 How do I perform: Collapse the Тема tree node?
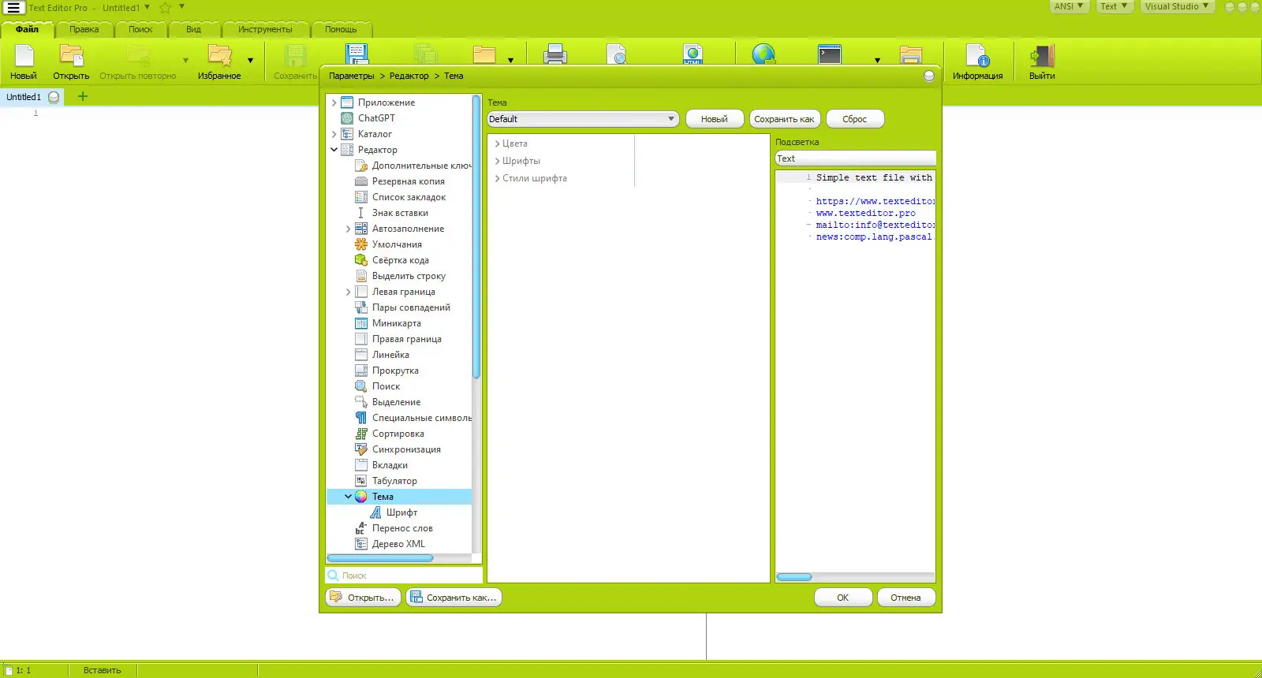click(348, 497)
